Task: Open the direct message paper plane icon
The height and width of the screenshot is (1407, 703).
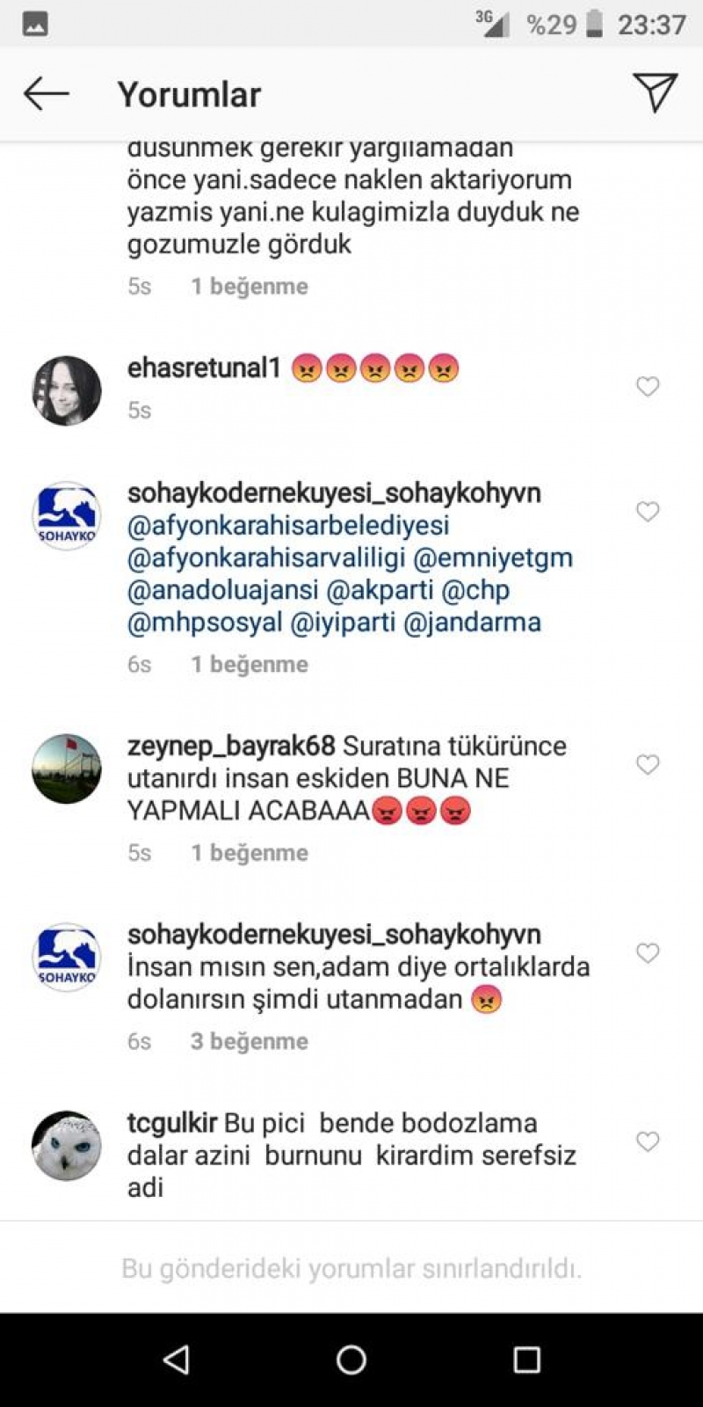Action: [655, 92]
